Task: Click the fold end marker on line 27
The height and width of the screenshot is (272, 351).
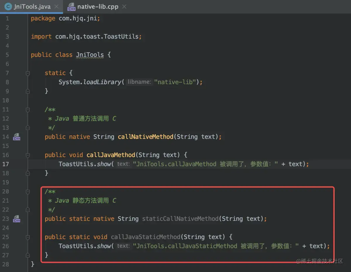Action: click(28, 255)
